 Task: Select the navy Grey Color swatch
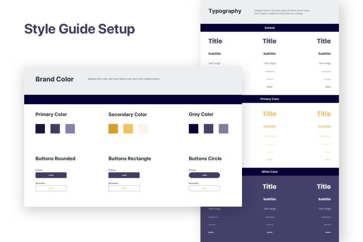(194, 129)
